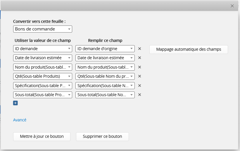This screenshot has width=240, height=151.
Task: Click Mappage automatique des champs button
Action: pos(189,50)
